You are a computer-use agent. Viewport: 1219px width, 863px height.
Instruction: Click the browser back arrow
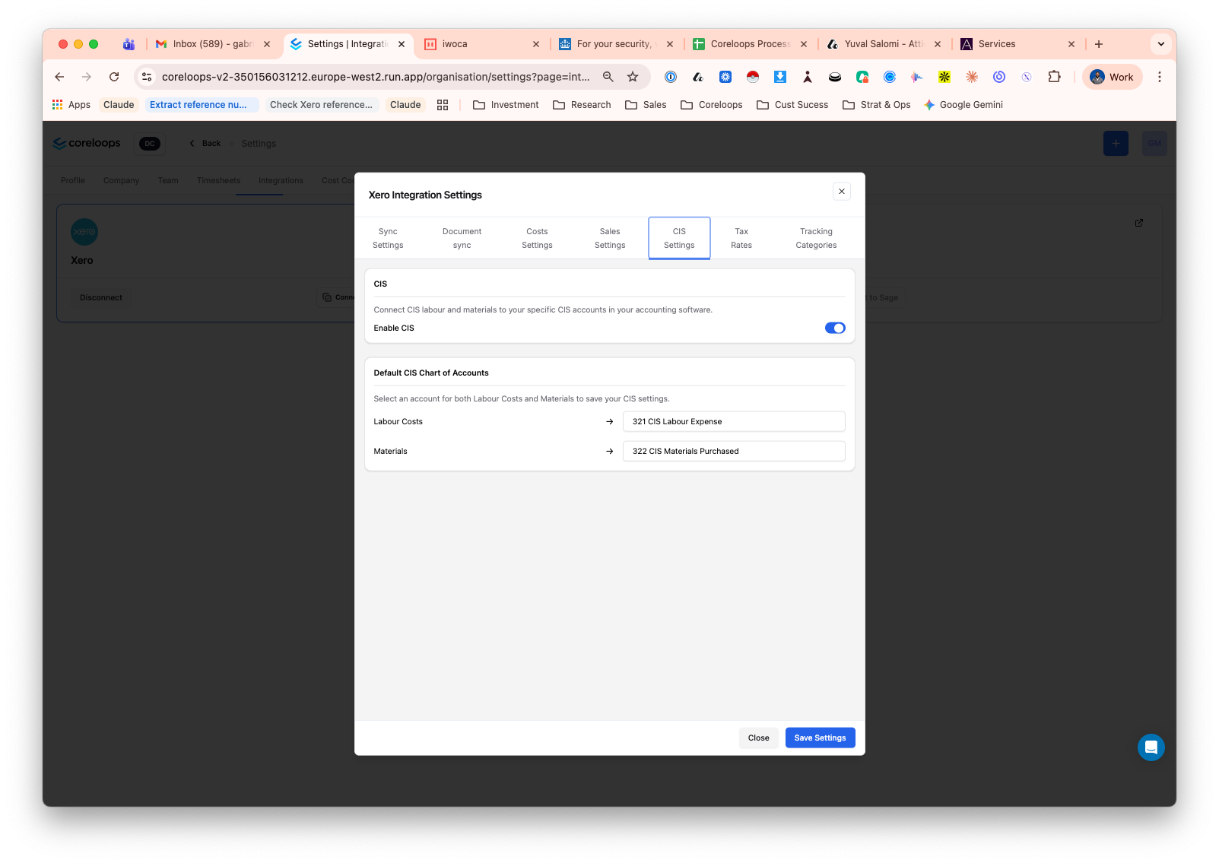[x=59, y=77]
